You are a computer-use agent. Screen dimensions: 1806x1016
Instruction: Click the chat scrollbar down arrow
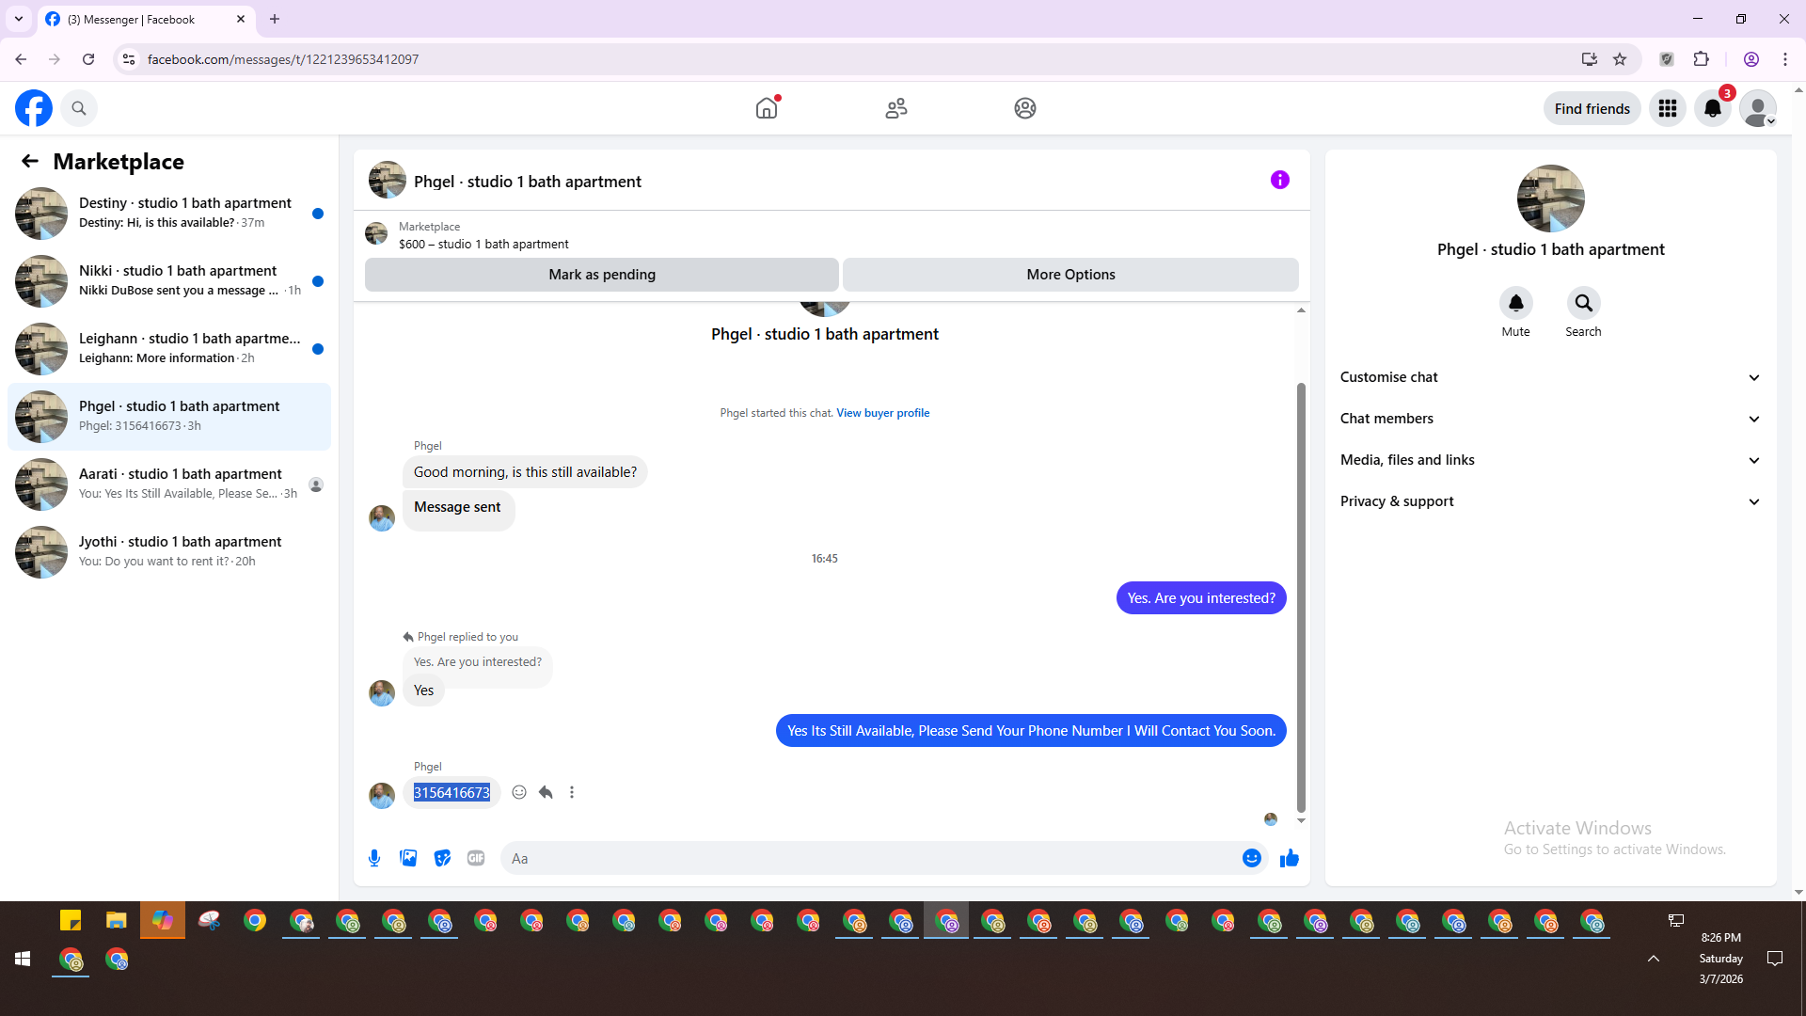pyautogui.click(x=1302, y=820)
